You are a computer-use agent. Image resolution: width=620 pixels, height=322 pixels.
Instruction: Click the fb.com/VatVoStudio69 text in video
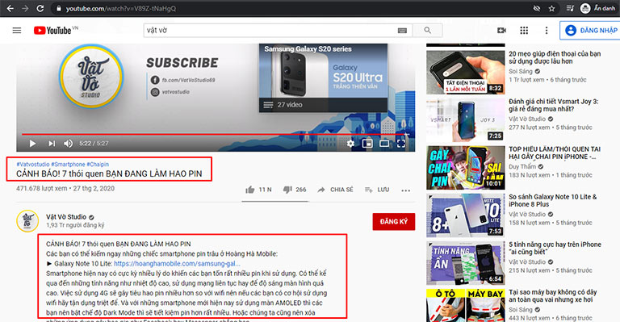pyautogui.click(x=188, y=80)
